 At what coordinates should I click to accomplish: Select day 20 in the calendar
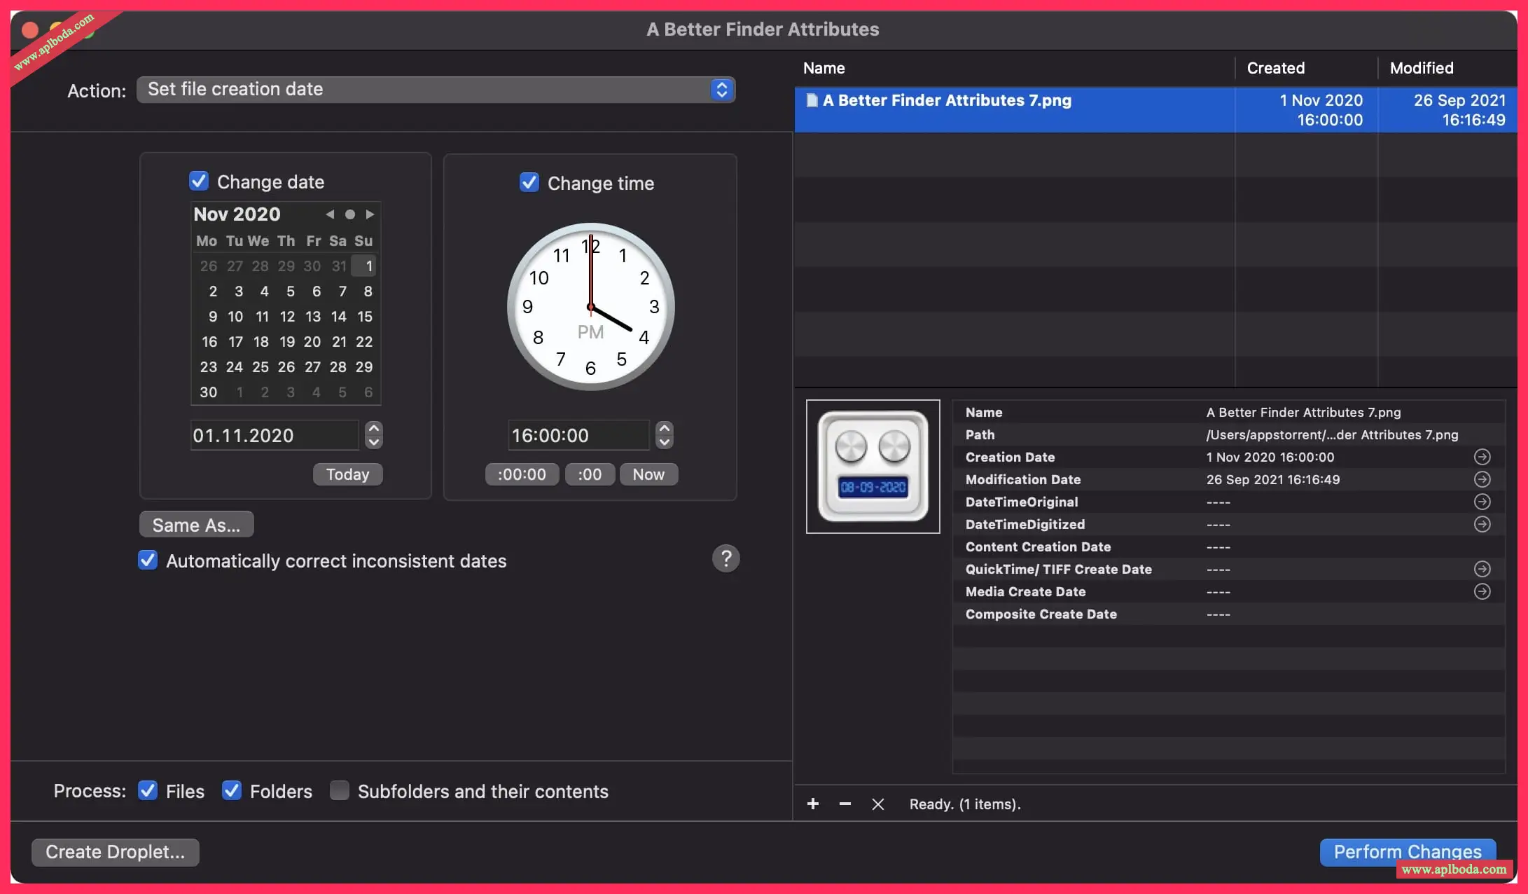[x=312, y=342]
